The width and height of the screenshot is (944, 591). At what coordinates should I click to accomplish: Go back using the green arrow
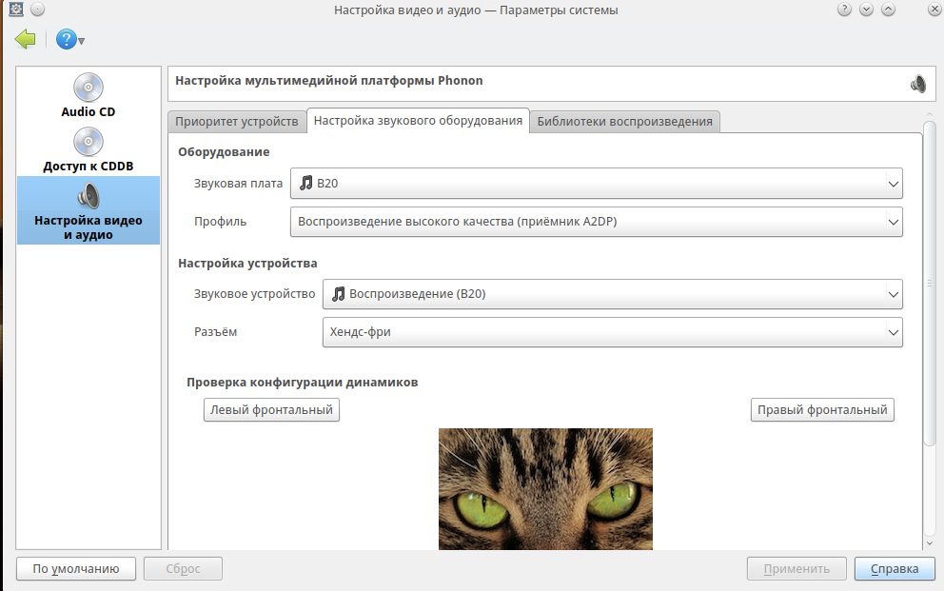pyautogui.click(x=26, y=40)
